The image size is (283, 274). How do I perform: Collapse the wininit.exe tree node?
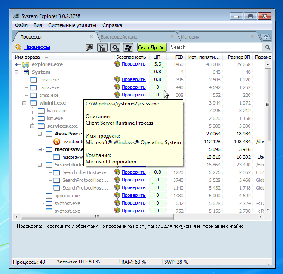click(x=25, y=103)
